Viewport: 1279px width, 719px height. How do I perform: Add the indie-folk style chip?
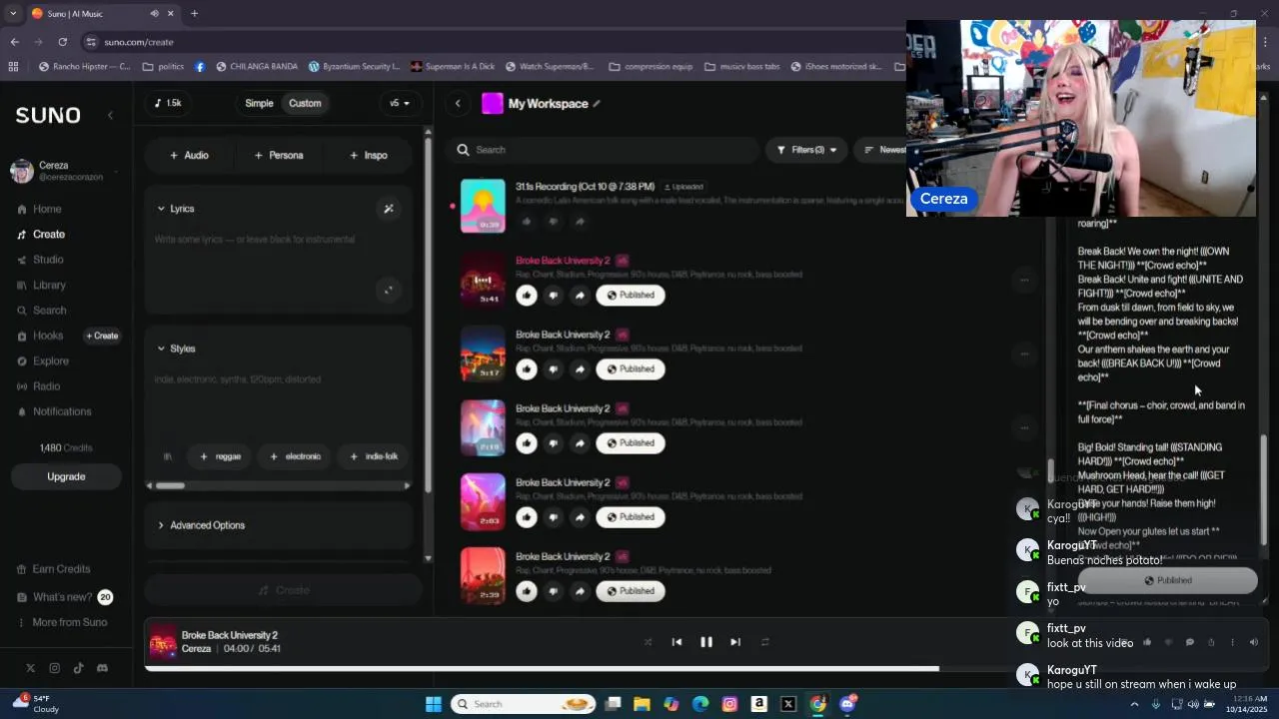click(374, 456)
